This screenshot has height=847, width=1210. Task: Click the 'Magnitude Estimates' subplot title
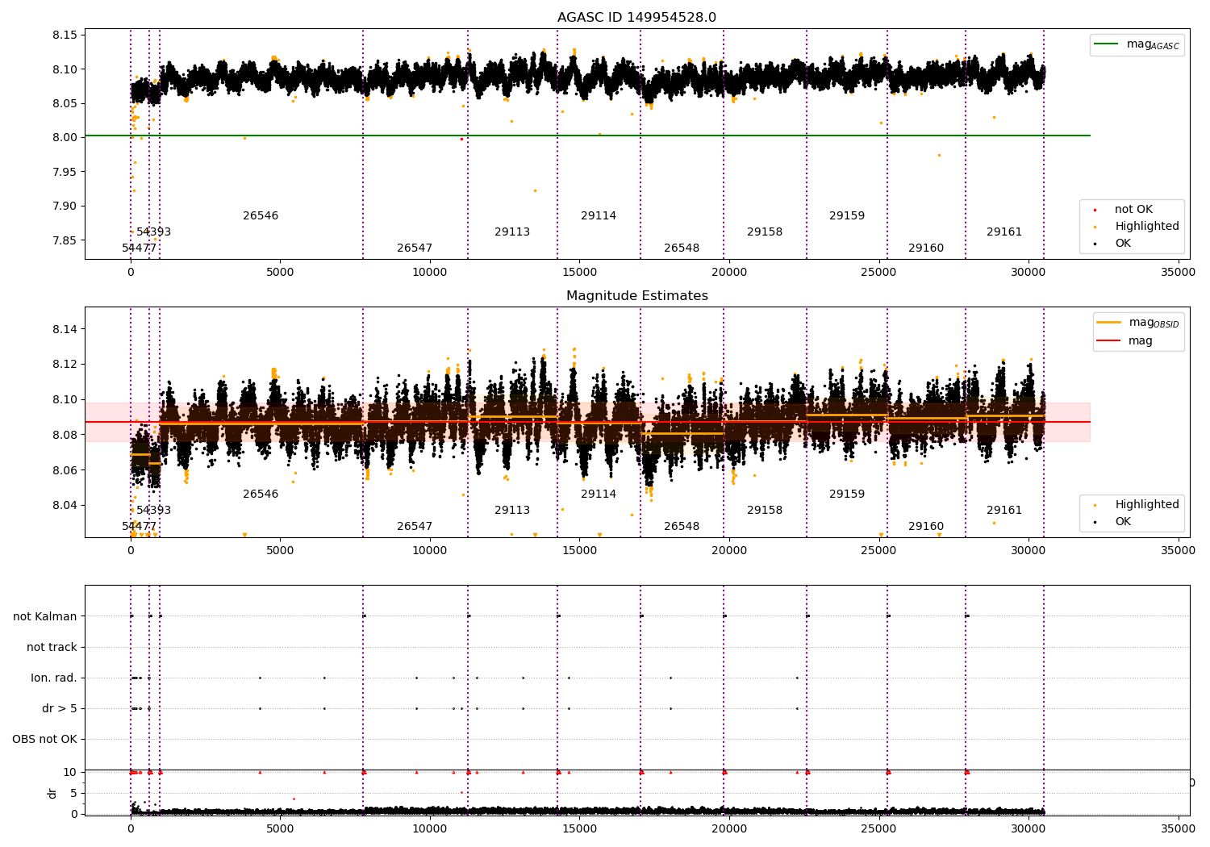[x=636, y=296]
